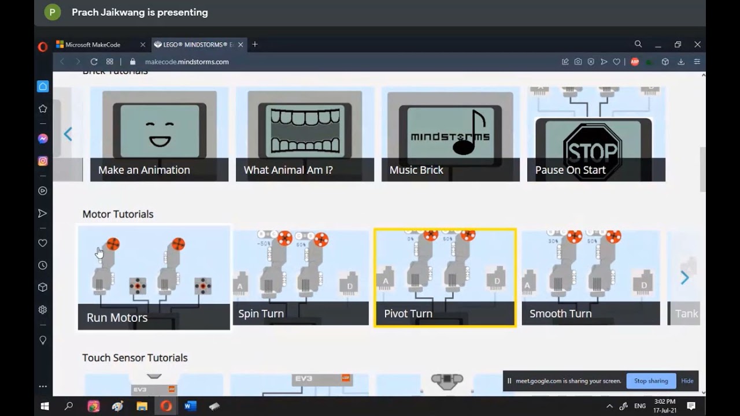Open Speed Dial grid icon
The image size is (740, 416).
click(110, 62)
